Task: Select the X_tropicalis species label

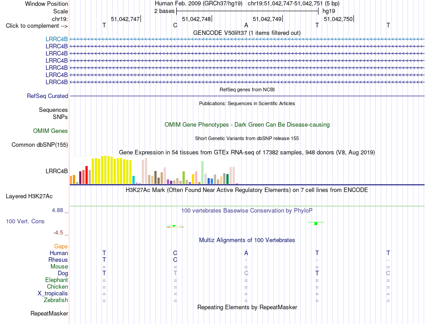Action: pos(53,294)
